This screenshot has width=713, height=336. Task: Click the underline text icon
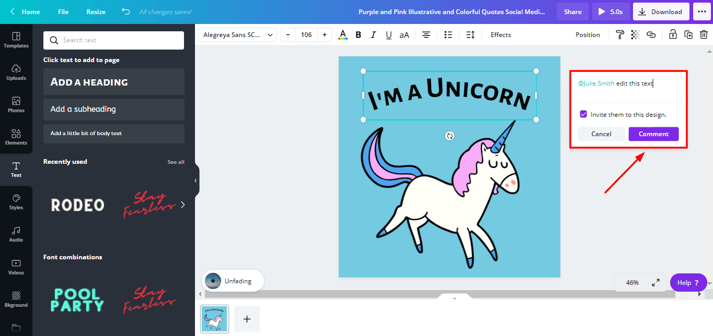point(388,35)
